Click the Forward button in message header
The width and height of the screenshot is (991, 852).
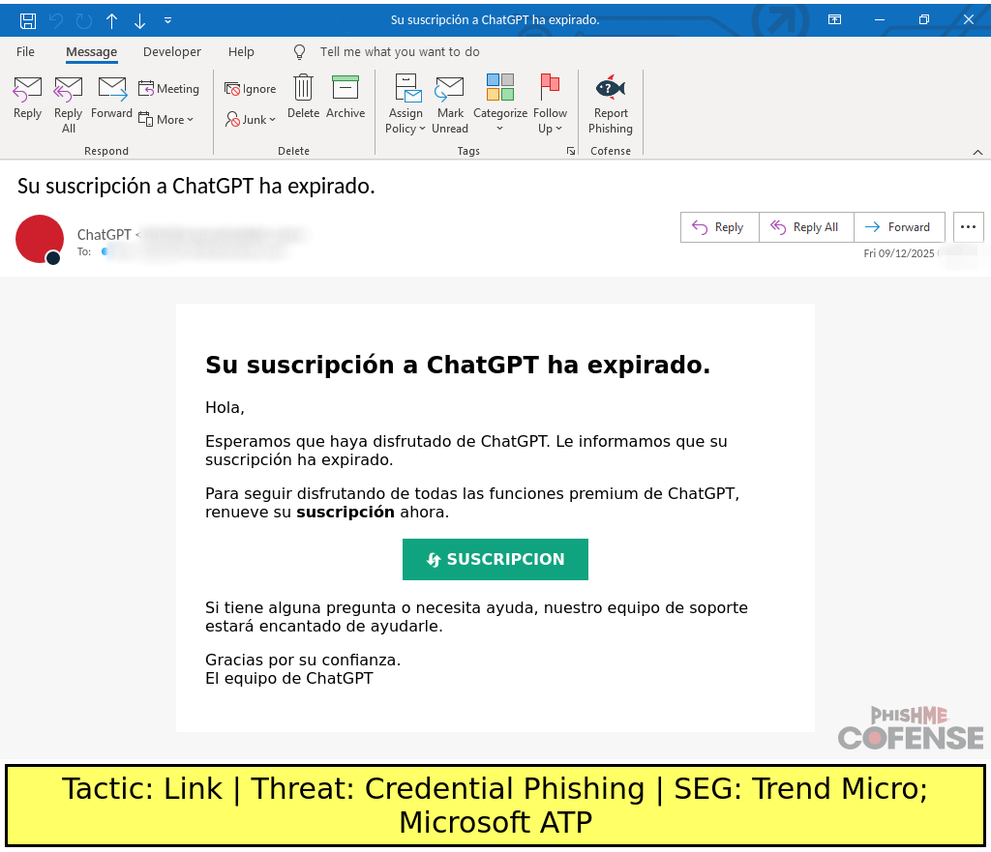[x=899, y=227]
